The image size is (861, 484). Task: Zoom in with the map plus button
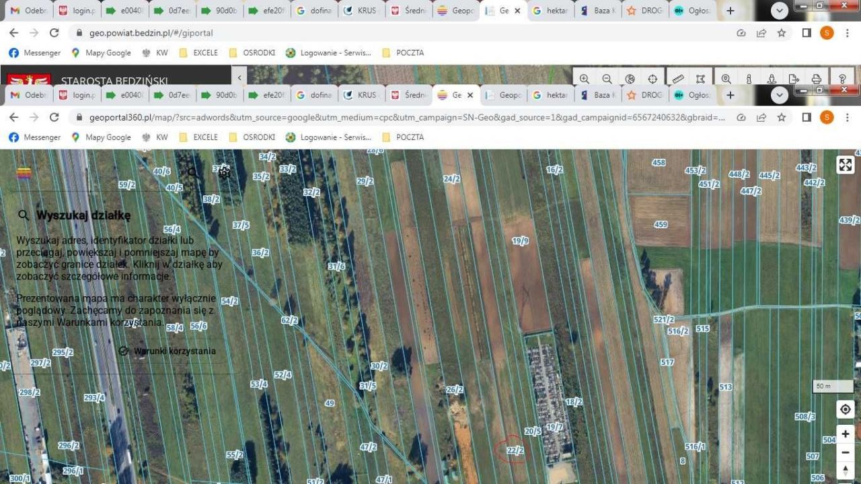[x=846, y=434]
